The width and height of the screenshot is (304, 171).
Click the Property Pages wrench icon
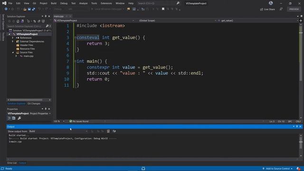point(19,118)
